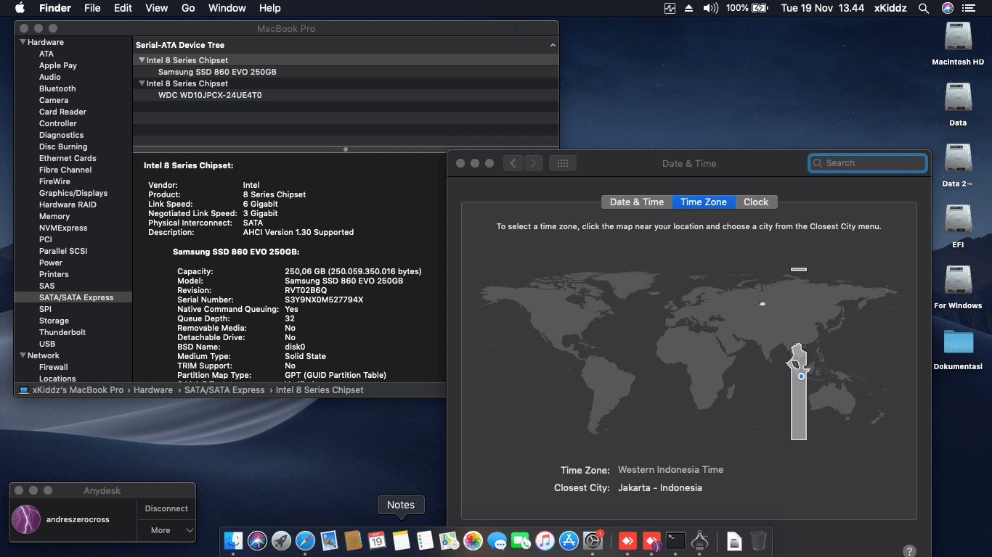
Task: Click the back arrow in Date & Time
Action: [x=513, y=163]
